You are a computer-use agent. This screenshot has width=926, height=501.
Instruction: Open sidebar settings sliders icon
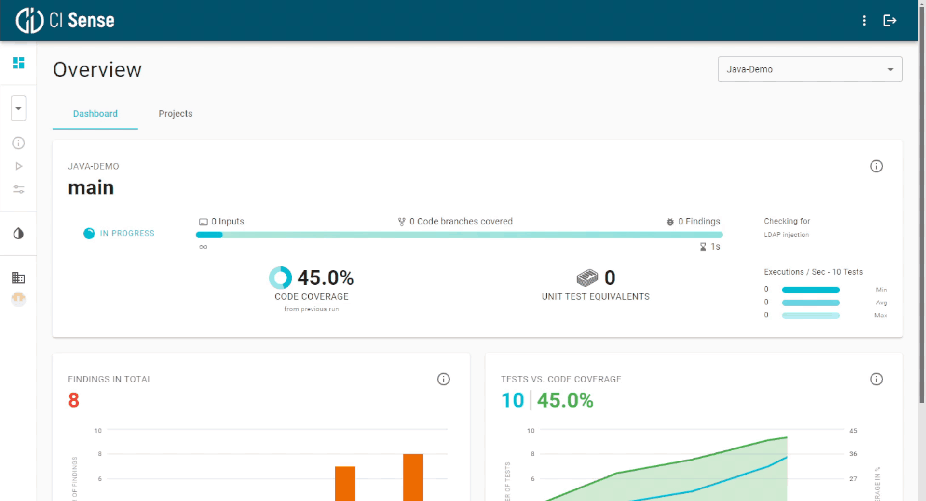pyautogui.click(x=18, y=189)
